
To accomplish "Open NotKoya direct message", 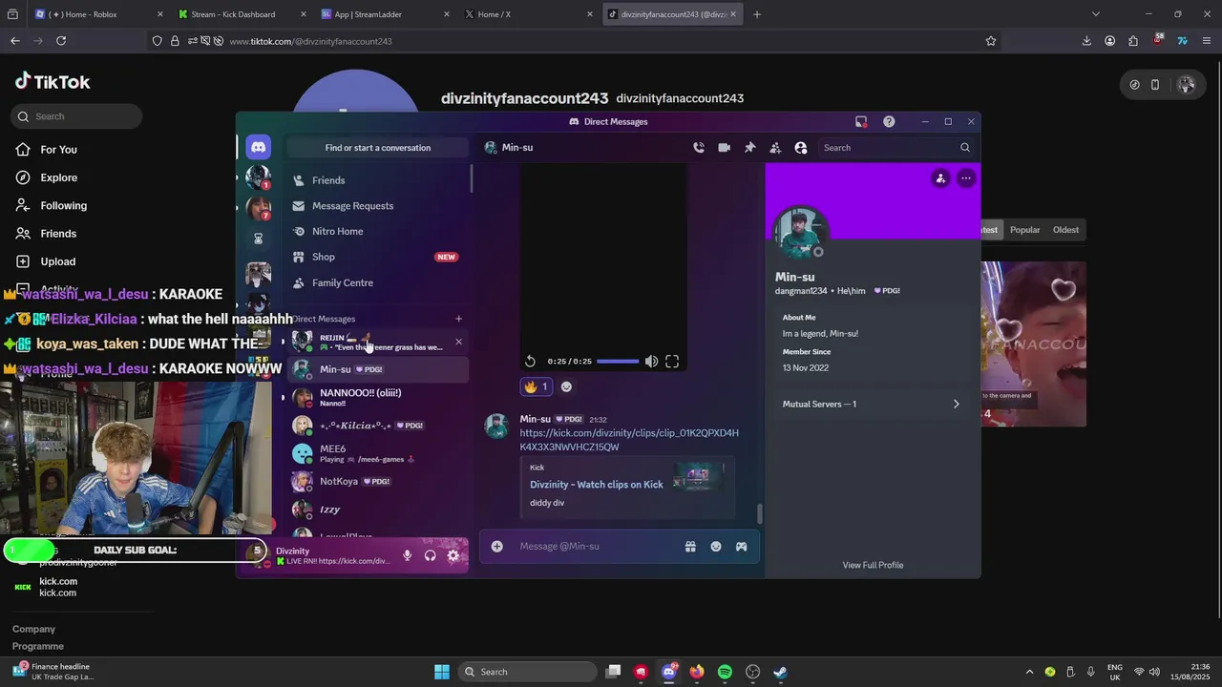I will [x=379, y=482].
